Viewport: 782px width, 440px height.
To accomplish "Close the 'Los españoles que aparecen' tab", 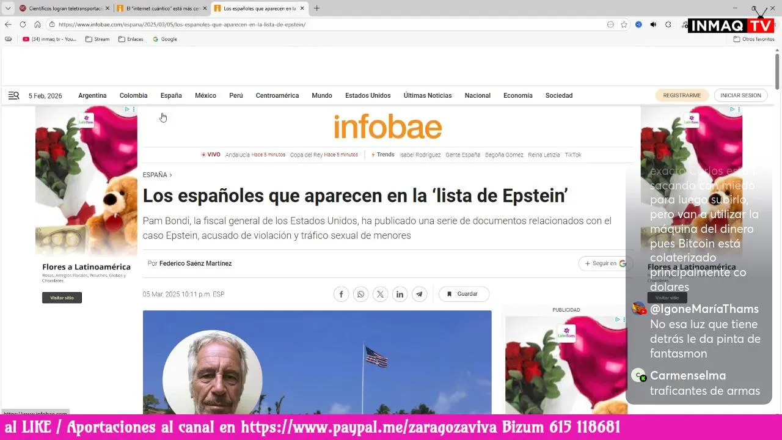I will pos(302,9).
